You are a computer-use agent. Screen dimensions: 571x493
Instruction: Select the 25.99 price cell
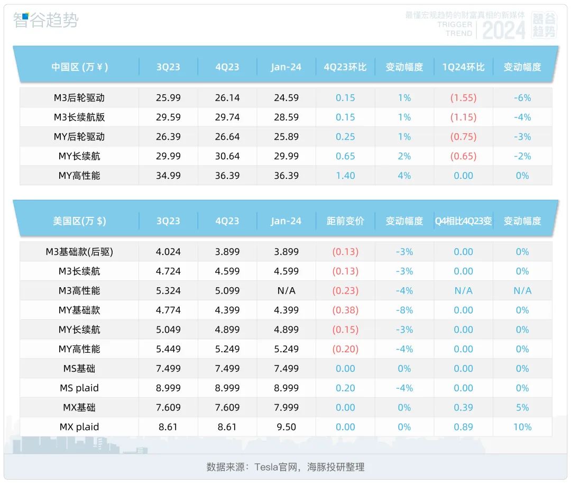coord(168,98)
